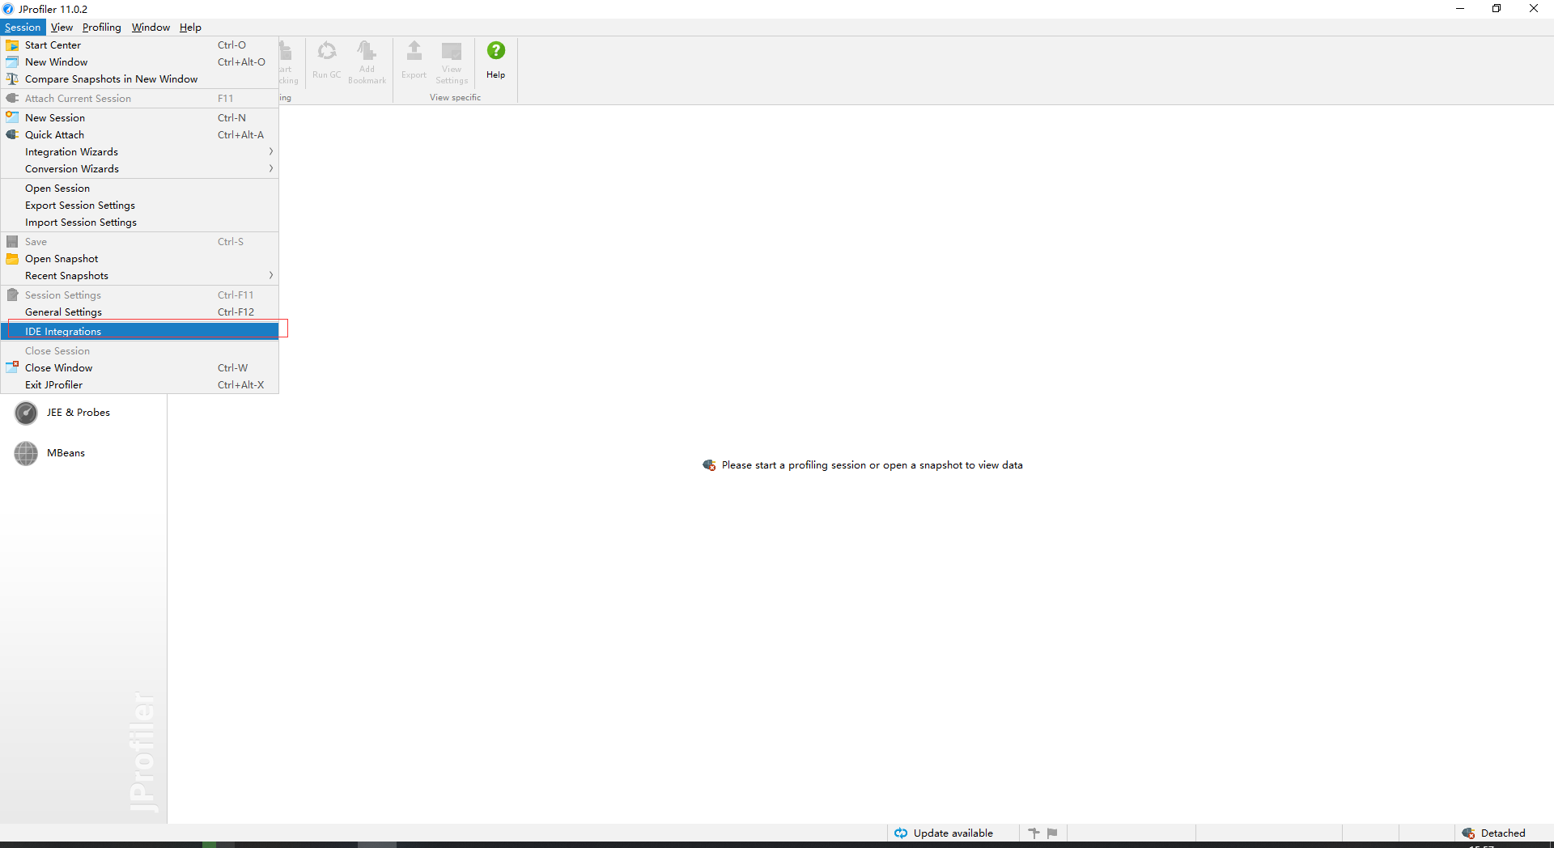Click the JProfiler title bar logo
Viewport: 1554px width, 848px height.
pos(8,9)
